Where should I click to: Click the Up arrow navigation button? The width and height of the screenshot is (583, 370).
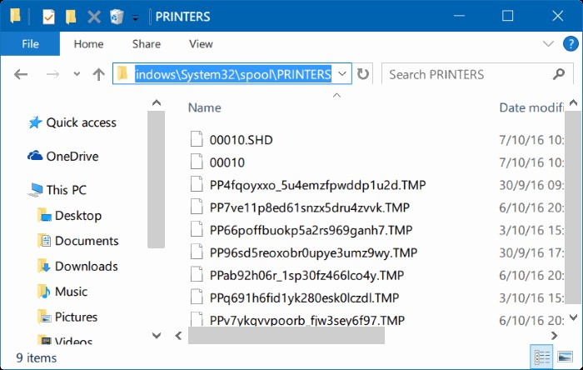(98, 75)
